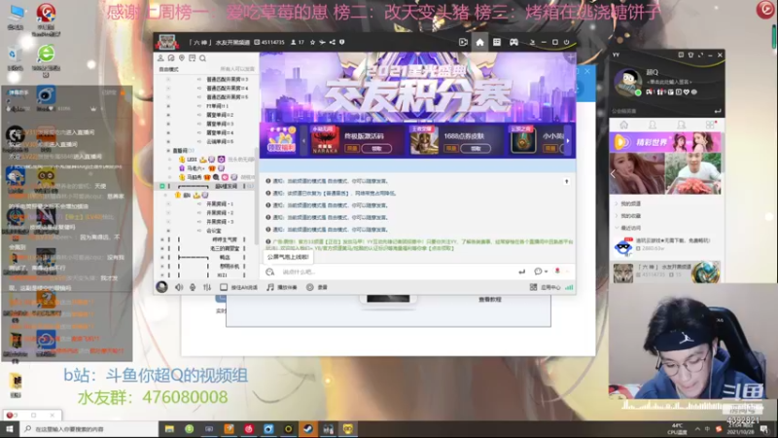Open the member list person icon
This screenshot has height=438, width=778.
click(x=160, y=58)
